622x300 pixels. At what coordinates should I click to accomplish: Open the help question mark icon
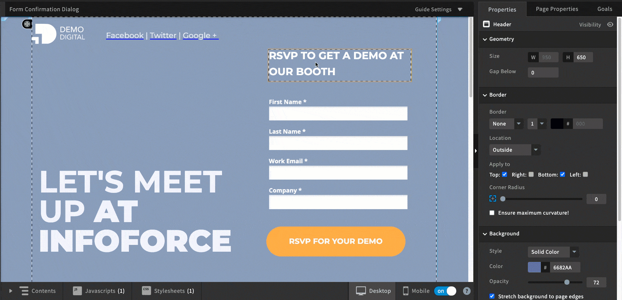point(467,291)
